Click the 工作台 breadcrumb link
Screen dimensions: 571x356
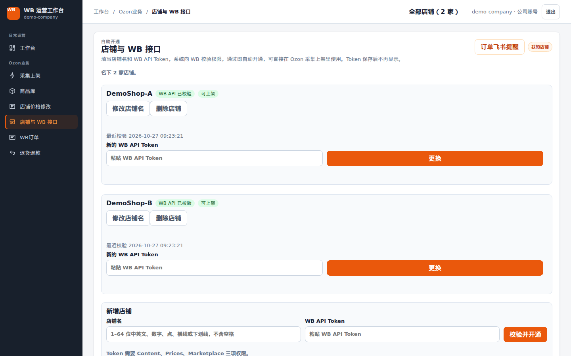click(101, 12)
